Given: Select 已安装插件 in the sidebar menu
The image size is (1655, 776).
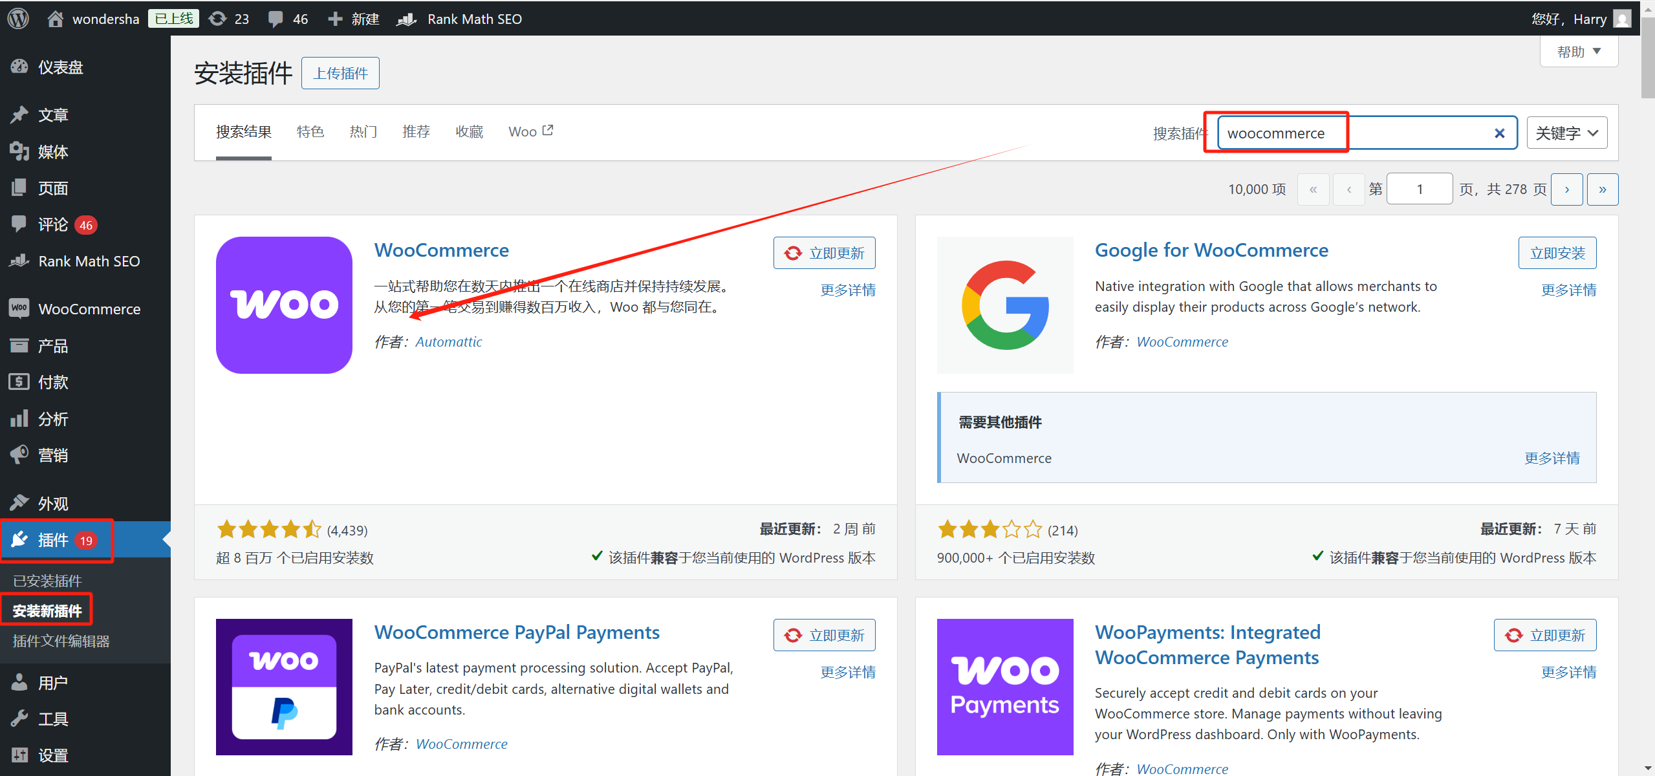Looking at the screenshot, I should point(47,580).
